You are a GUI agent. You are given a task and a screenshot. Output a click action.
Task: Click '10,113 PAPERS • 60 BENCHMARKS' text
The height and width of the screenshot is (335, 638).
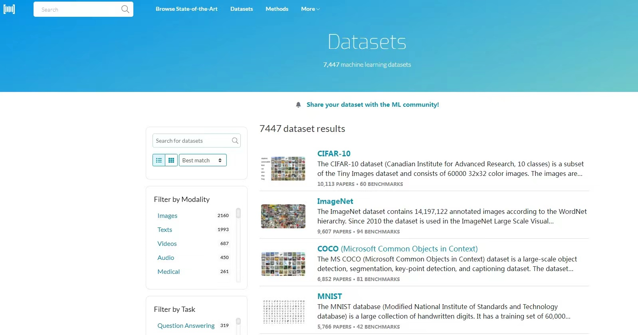coord(360,184)
